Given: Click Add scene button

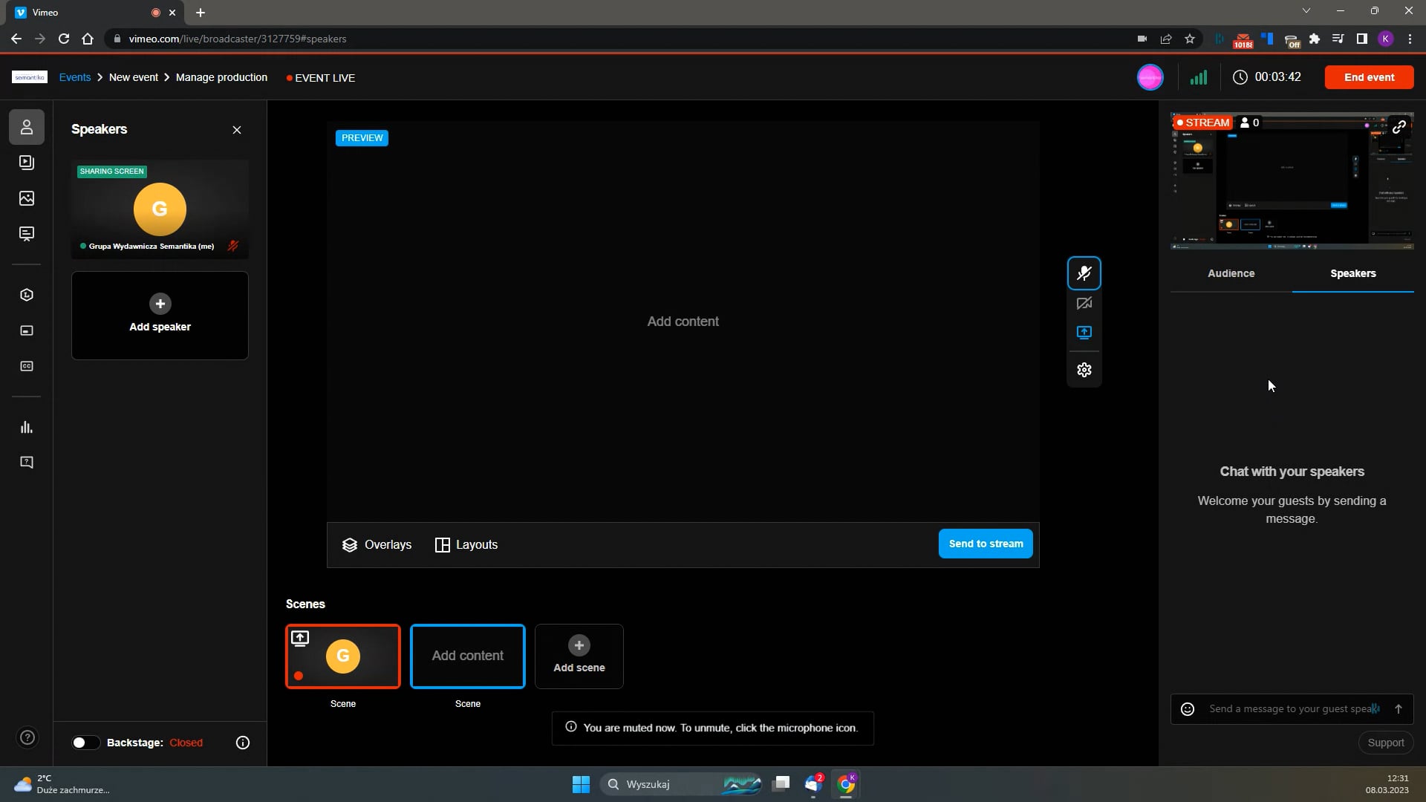Looking at the screenshot, I should click(x=579, y=656).
